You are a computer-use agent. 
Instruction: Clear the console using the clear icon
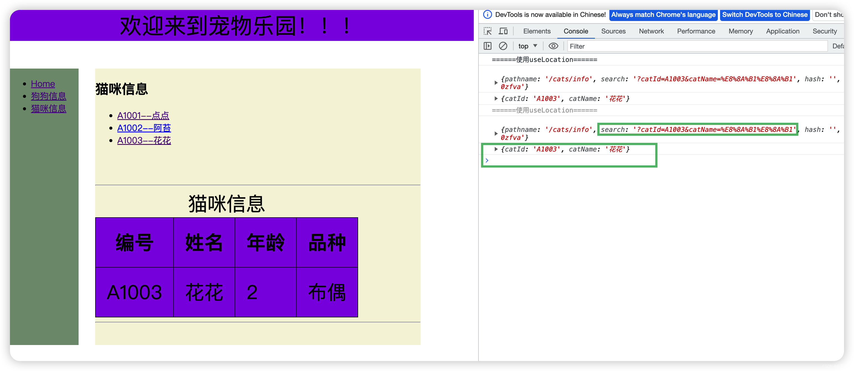tap(503, 46)
